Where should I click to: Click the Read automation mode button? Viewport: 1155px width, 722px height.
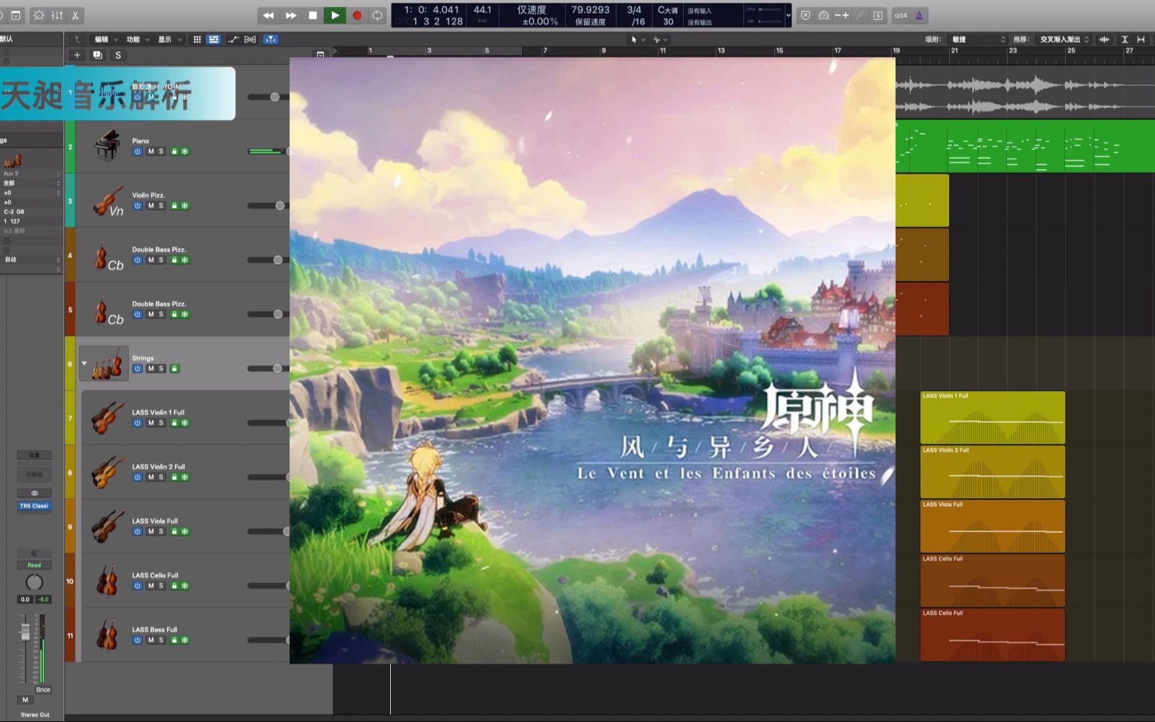tap(34, 565)
